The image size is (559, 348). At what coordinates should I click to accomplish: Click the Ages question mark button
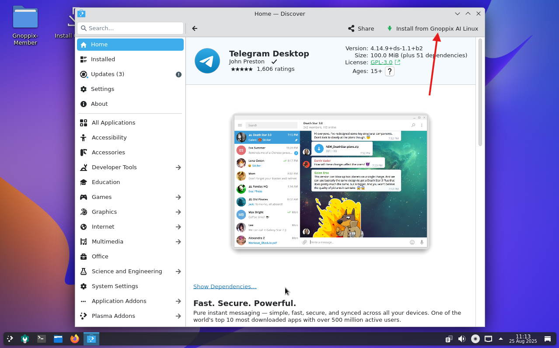point(389,71)
